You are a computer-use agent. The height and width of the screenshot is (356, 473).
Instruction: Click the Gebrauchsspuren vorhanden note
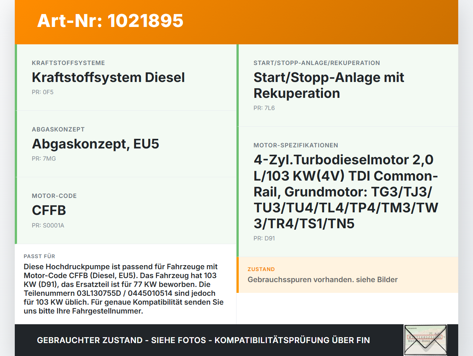pyautogui.click(x=323, y=280)
